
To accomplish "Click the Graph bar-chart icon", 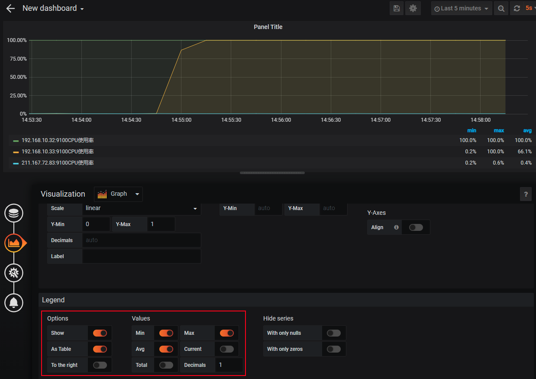I will coord(102,194).
